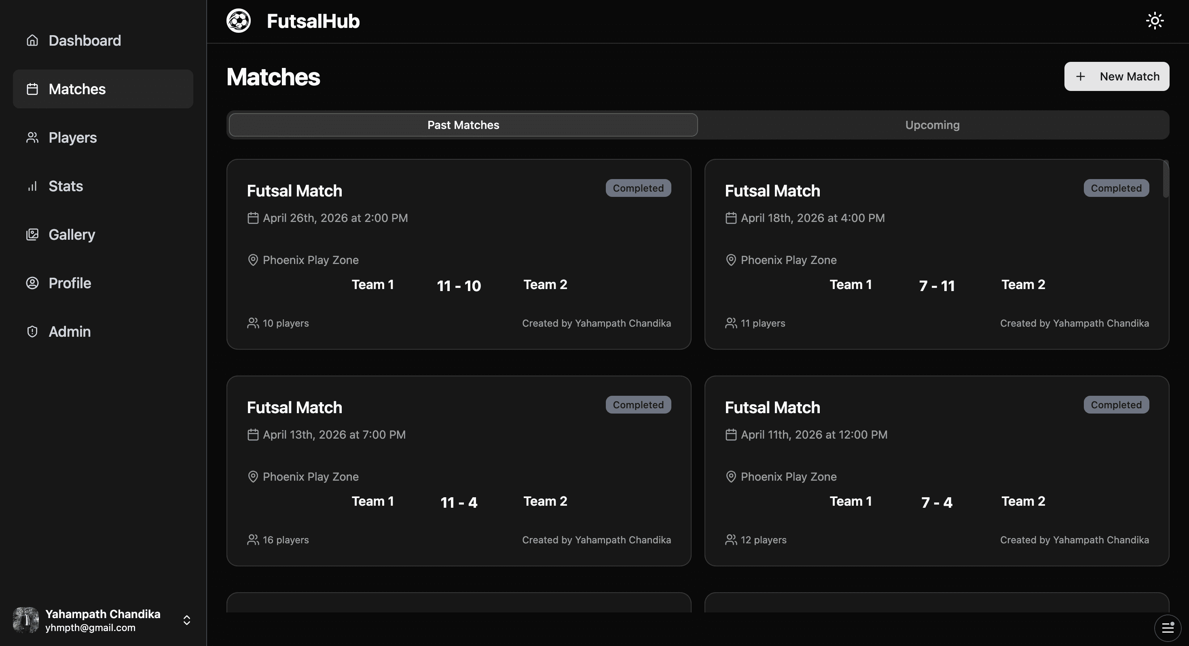Open the FutsalHub title link
The height and width of the screenshot is (646, 1189).
point(313,21)
